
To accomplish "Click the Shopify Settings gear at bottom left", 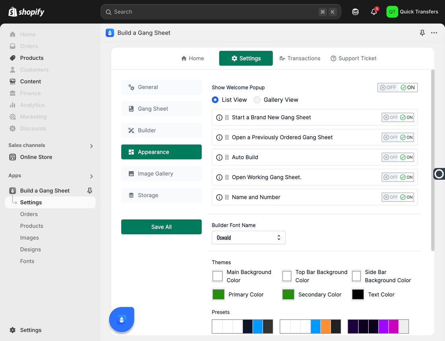I will [12, 330].
